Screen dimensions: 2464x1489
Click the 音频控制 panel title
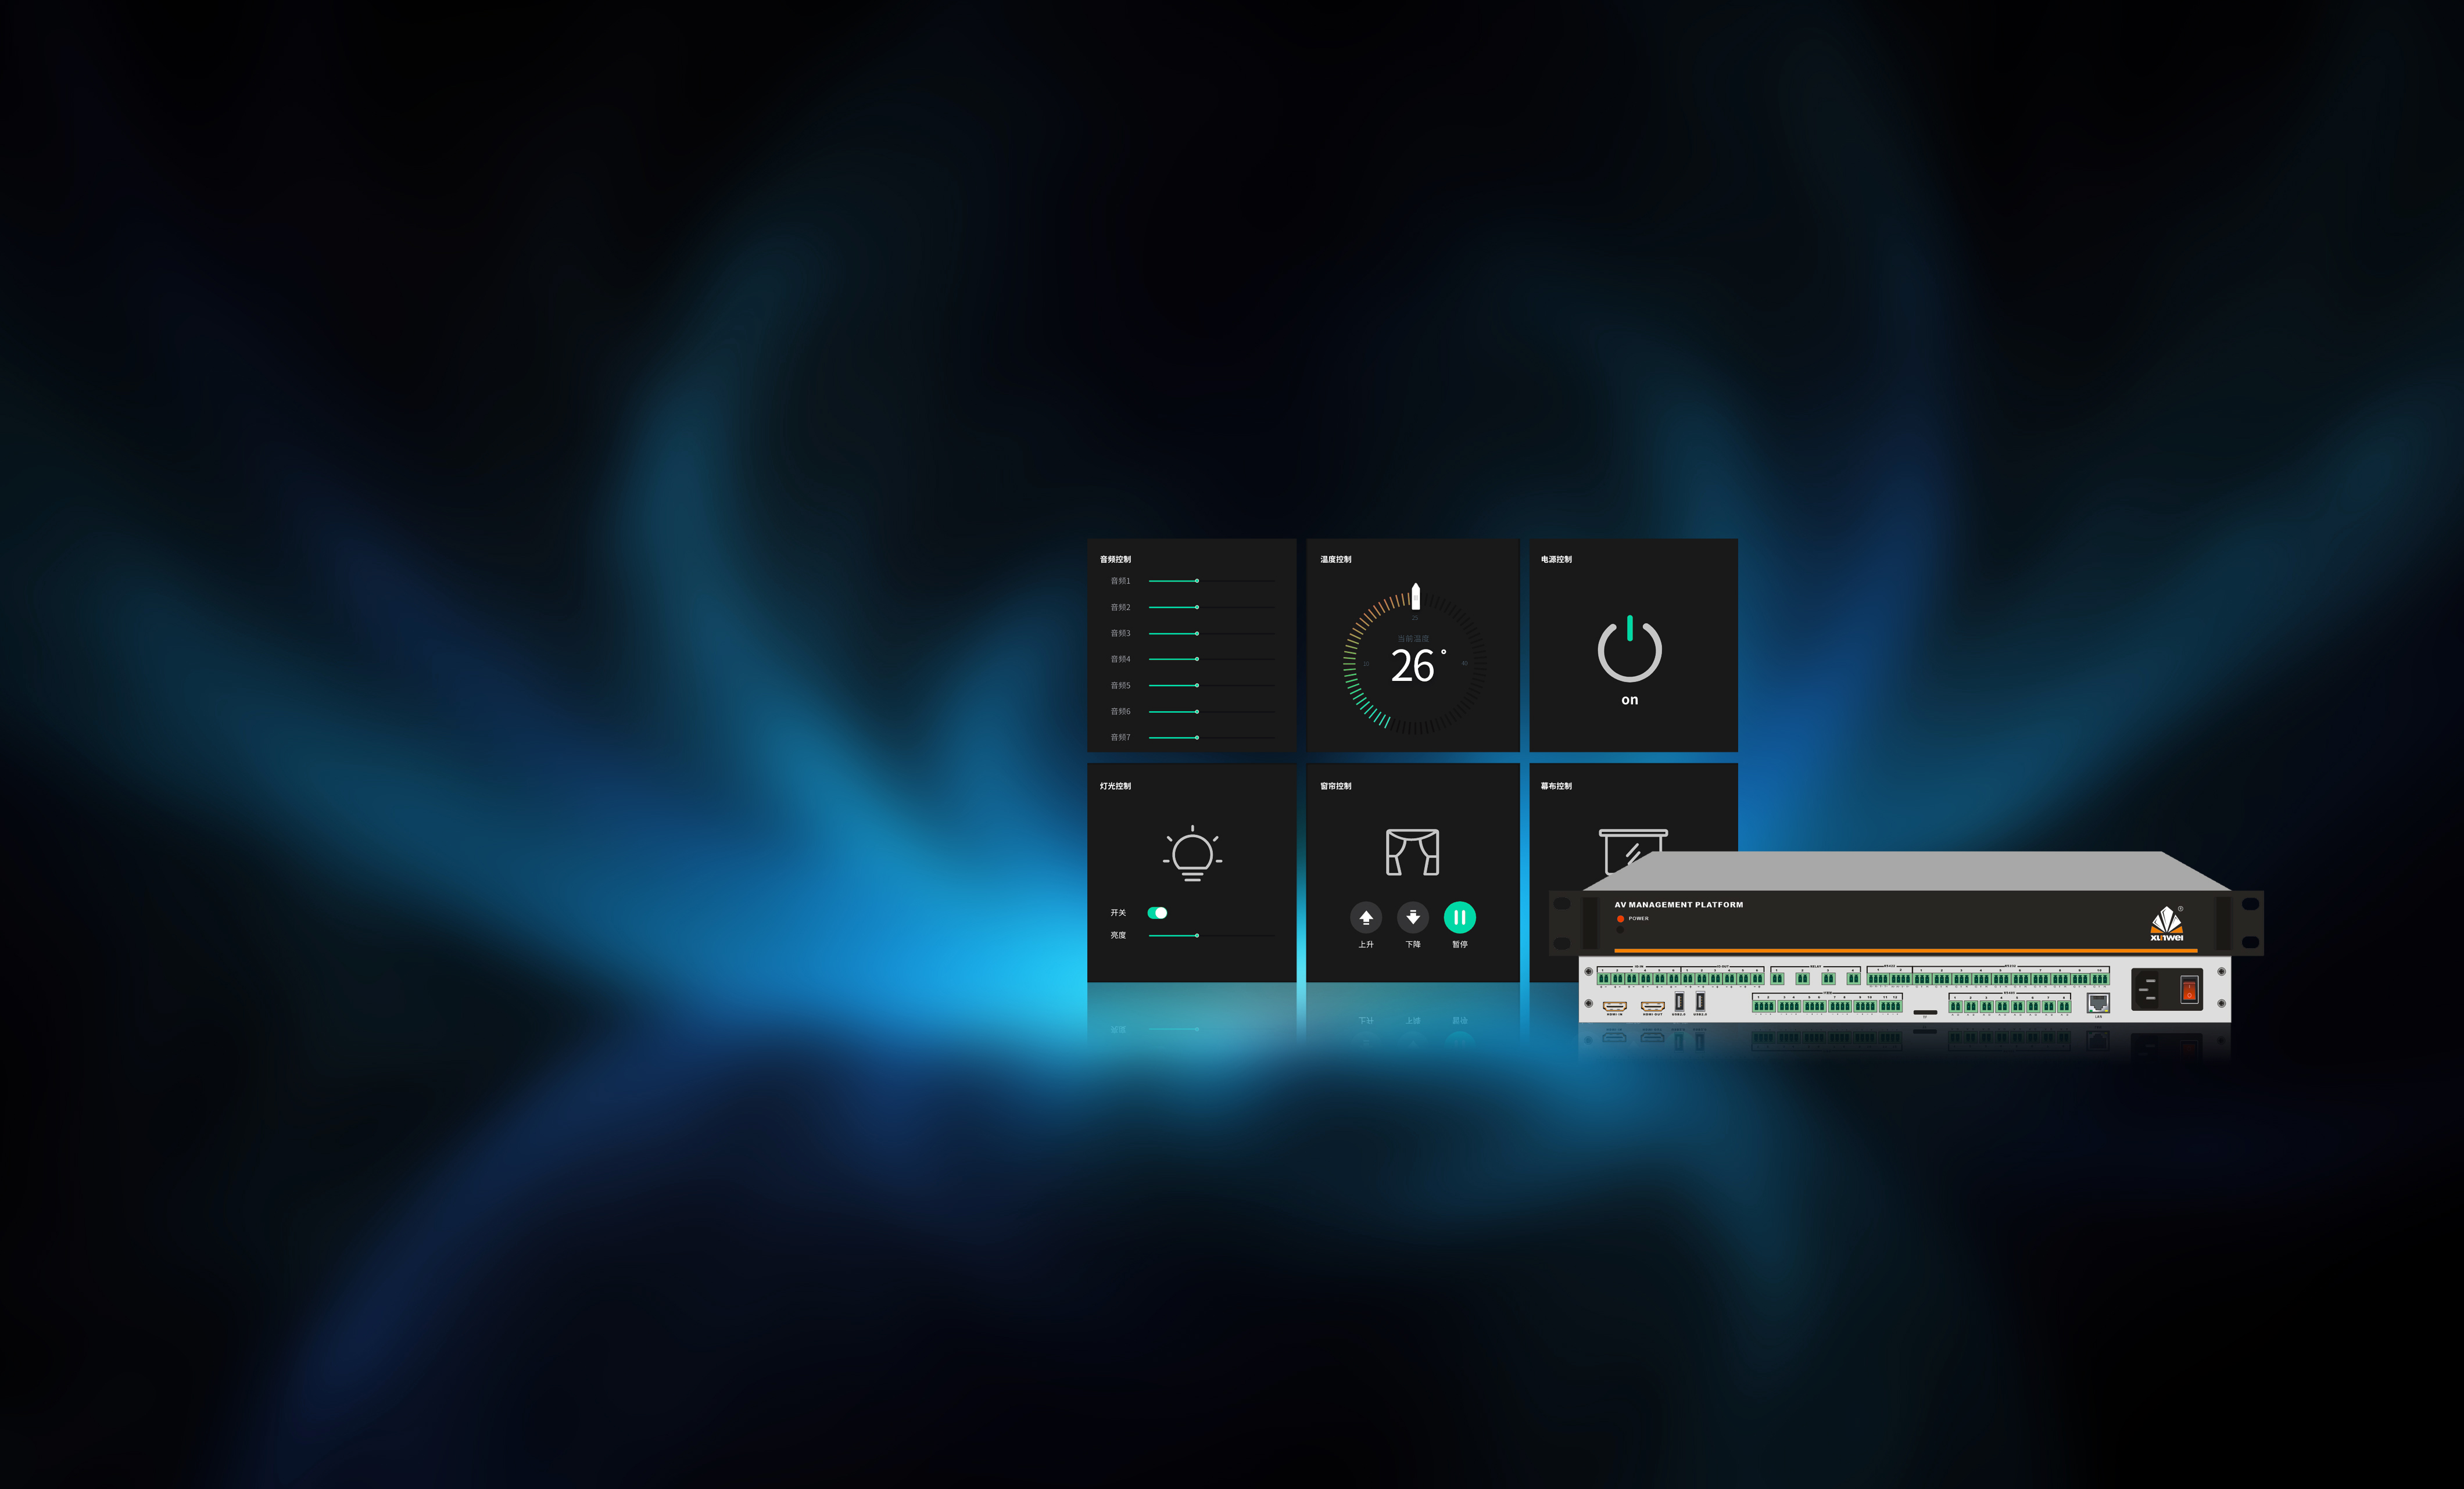1115,560
